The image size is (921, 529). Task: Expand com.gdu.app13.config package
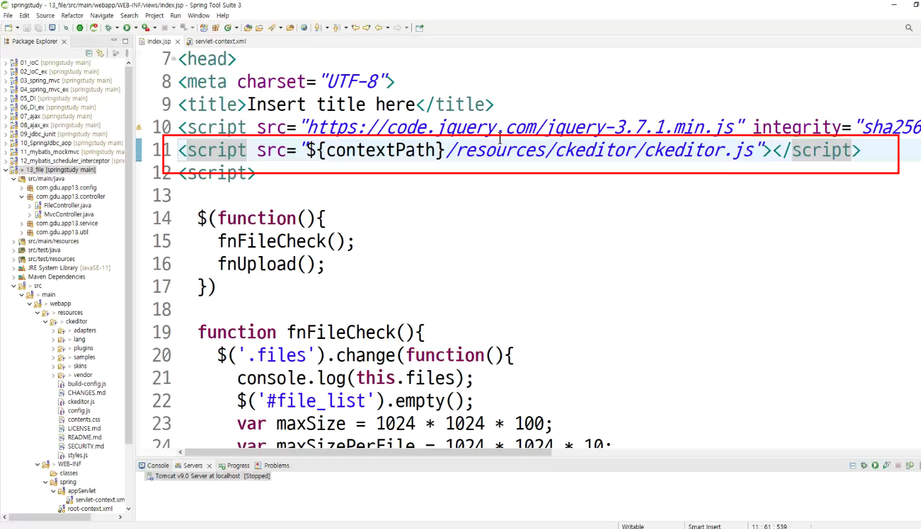tap(22, 188)
